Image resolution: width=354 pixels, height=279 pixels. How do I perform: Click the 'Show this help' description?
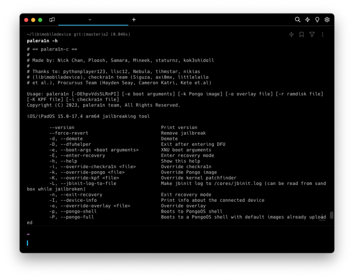point(181,161)
